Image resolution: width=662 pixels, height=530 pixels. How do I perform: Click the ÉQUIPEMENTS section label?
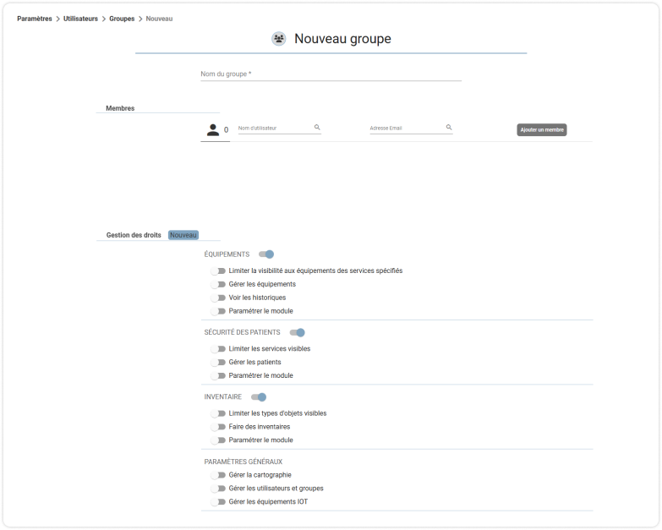click(227, 254)
